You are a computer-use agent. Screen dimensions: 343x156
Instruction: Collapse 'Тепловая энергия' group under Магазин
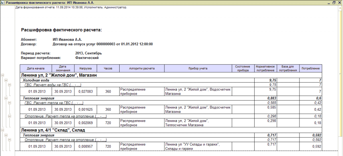pyautogui.click(x=6, y=98)
